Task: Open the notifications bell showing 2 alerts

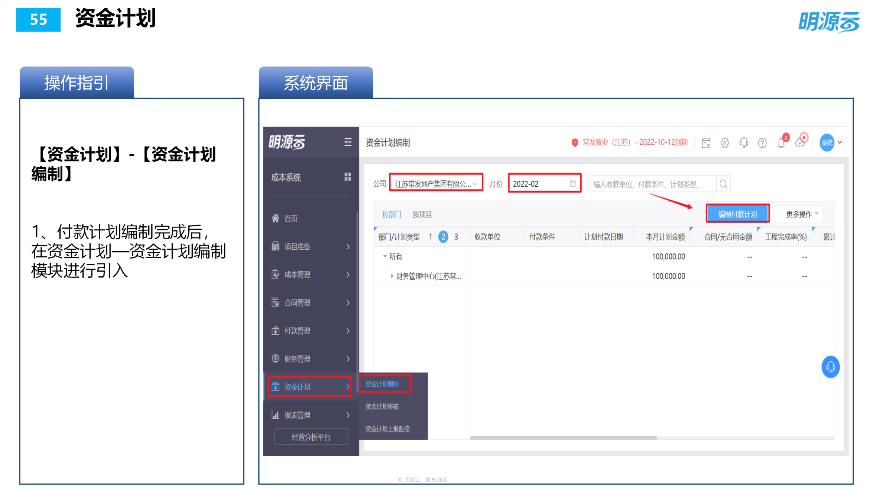Action: [x=780, y=142]
